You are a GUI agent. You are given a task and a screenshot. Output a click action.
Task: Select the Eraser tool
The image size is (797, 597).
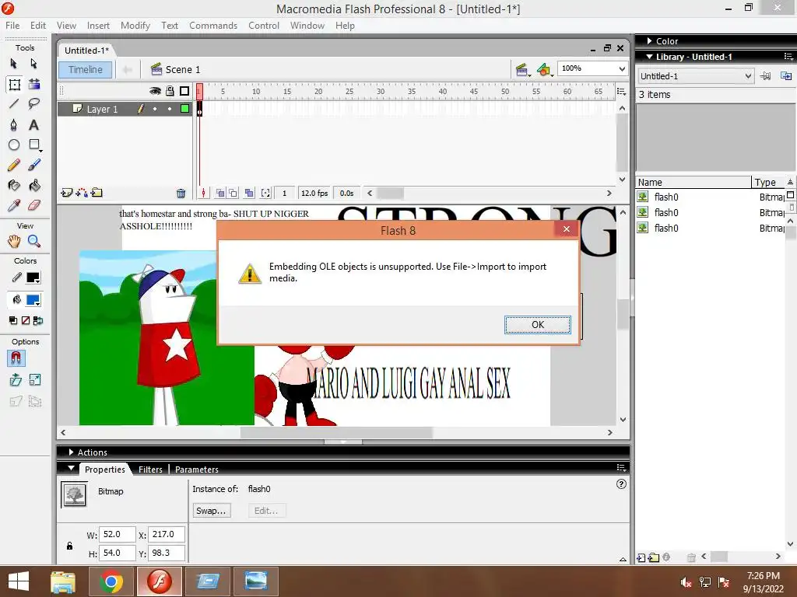tap(34, 205)
